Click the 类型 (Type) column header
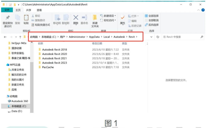This screenshot has width=210, height=128. [124, 43]
